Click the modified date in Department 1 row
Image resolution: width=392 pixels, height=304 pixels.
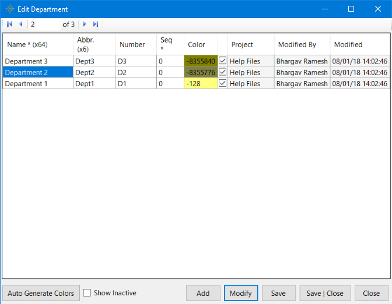[360, 83]
